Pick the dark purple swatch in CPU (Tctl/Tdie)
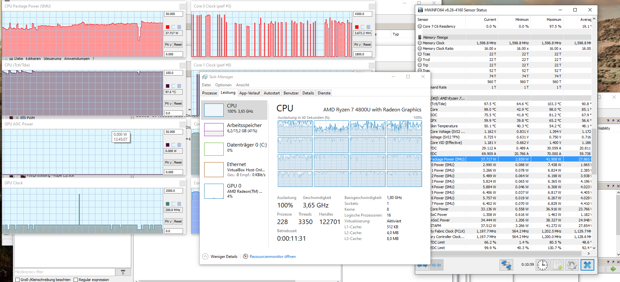The height and width of the screenshot is (282, 620). (168, 86)
